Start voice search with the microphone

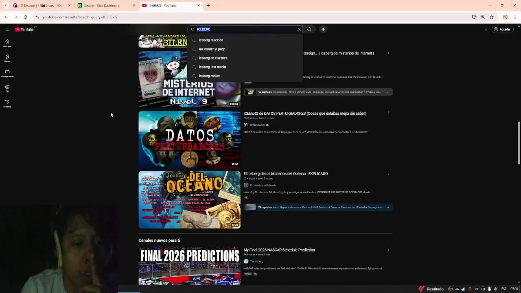pyautogui.click(x=323, y=29)
